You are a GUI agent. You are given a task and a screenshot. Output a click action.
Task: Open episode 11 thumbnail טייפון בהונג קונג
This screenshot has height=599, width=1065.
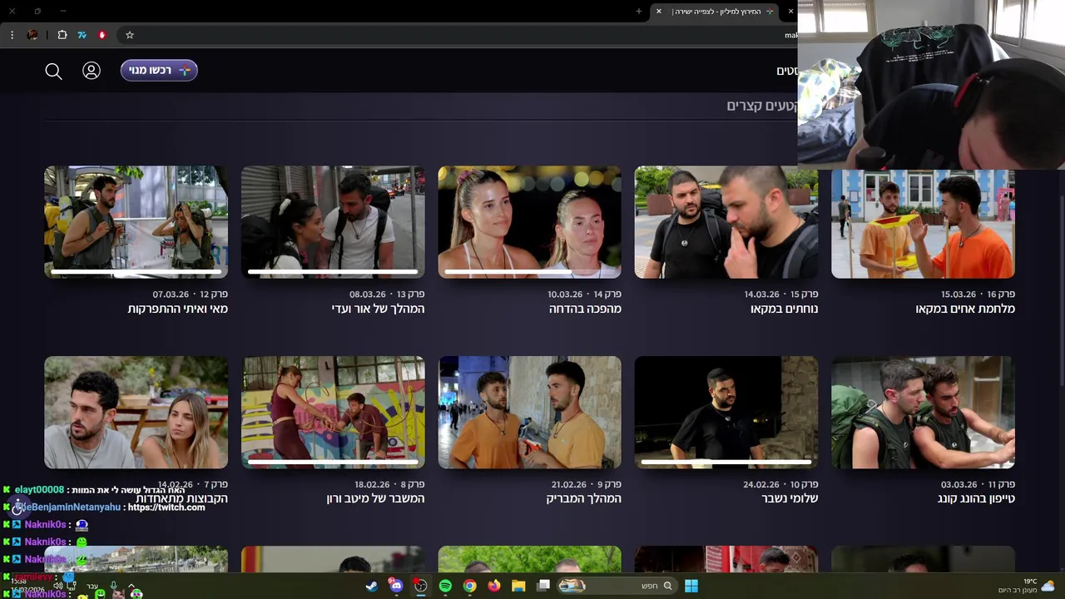tap(923, 413)
